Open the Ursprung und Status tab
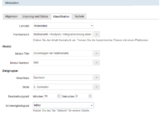 point(35,16)
